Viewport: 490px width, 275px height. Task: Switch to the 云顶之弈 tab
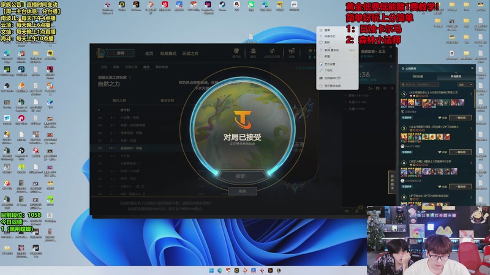click(190, 54)
